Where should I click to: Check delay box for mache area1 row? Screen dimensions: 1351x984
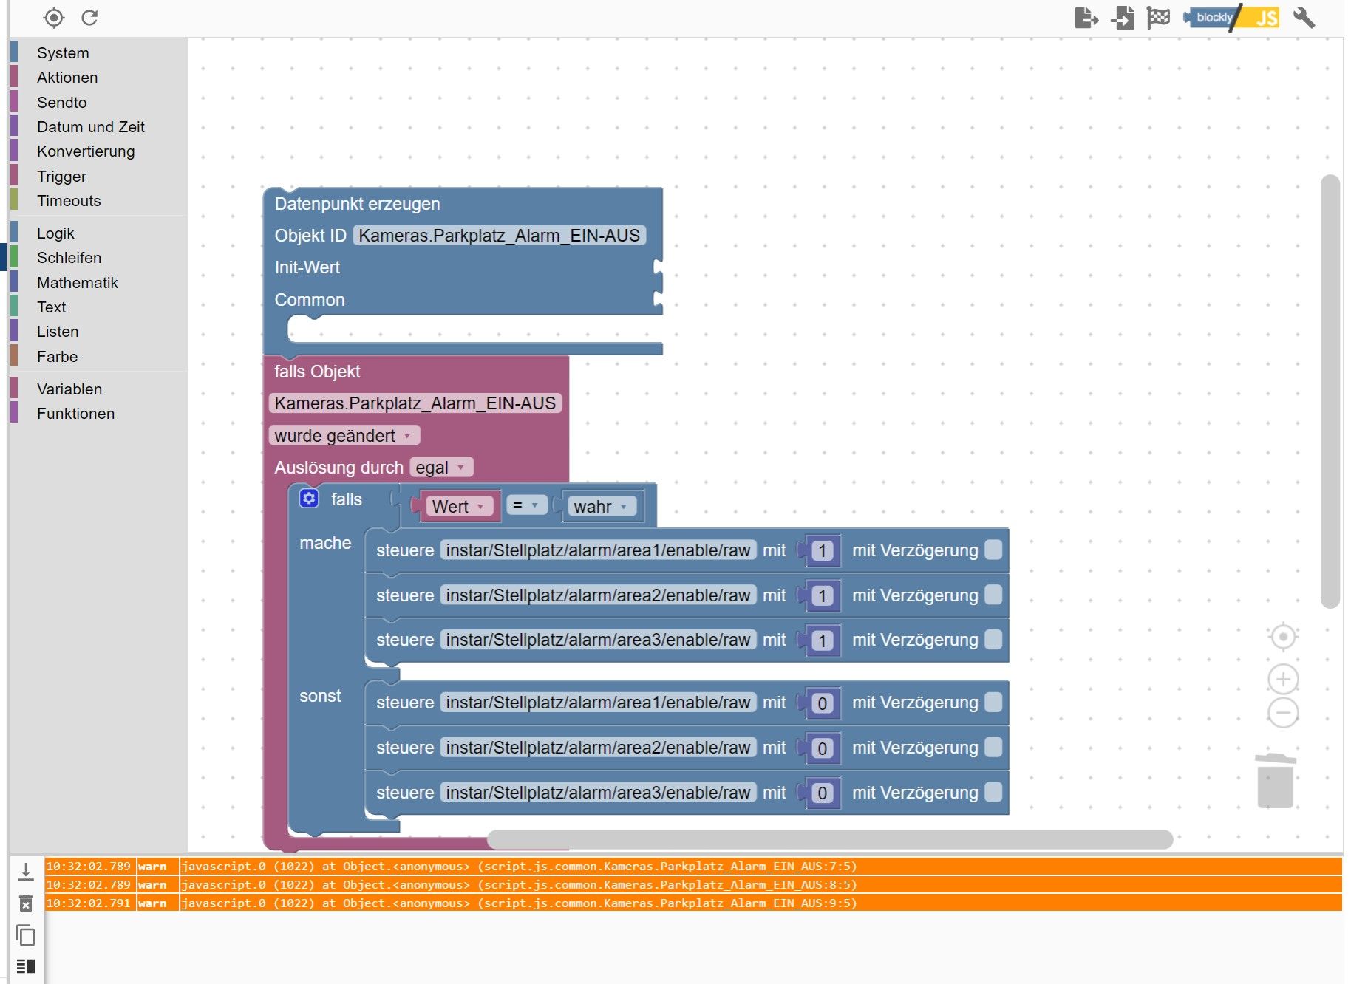pos(994,550)
